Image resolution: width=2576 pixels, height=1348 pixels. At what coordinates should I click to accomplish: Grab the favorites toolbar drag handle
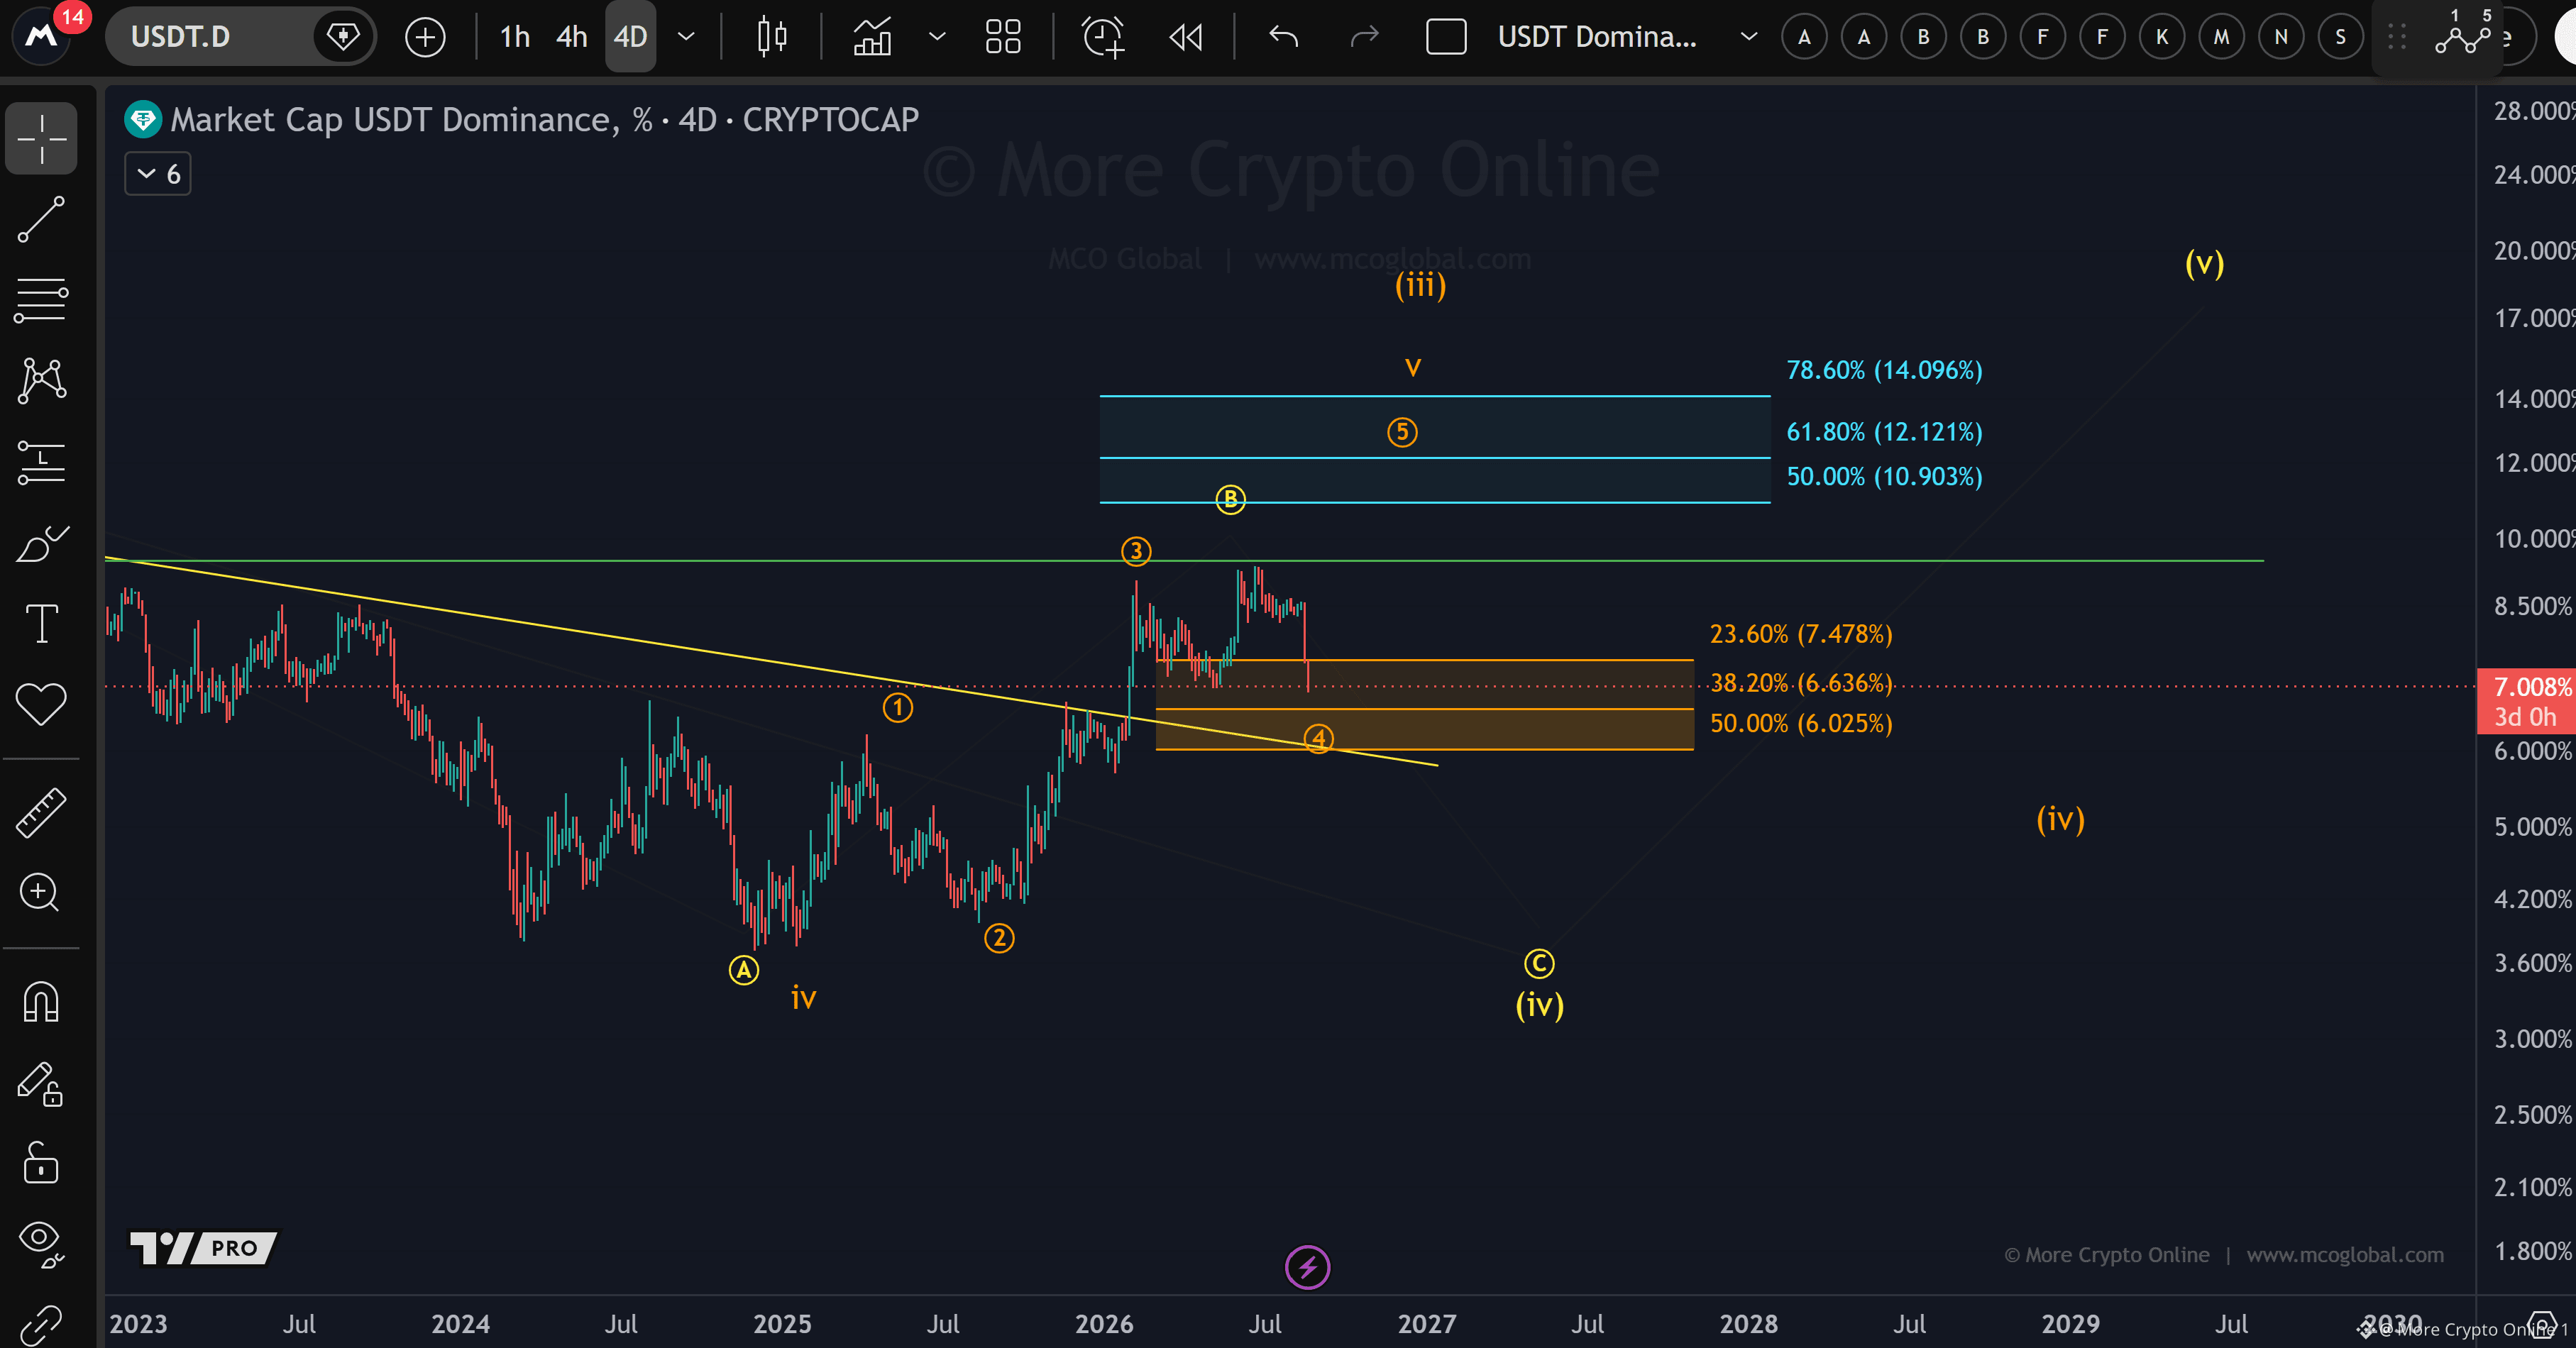[2397, 37]
